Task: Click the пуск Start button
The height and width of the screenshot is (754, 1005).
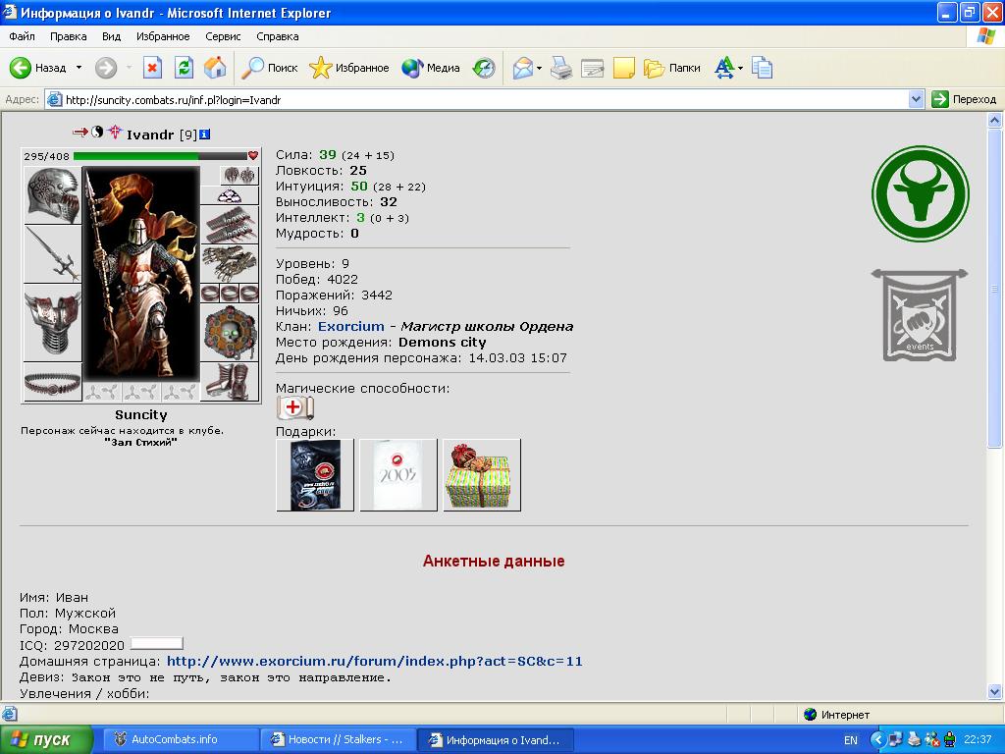Action: click(46, 740)
